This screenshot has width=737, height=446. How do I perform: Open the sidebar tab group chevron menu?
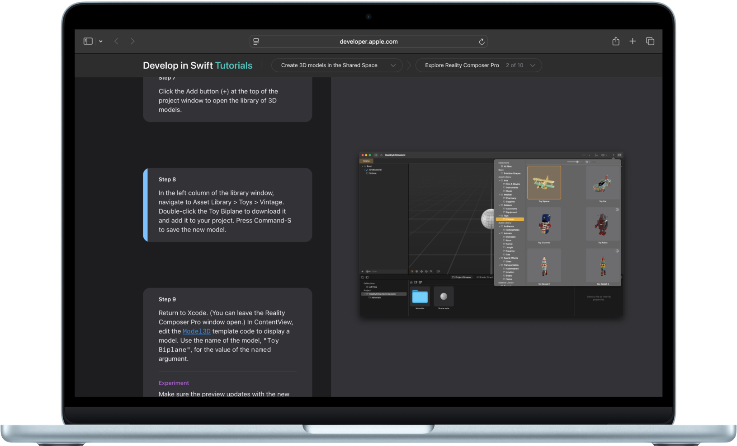click(x=100, y=41)
